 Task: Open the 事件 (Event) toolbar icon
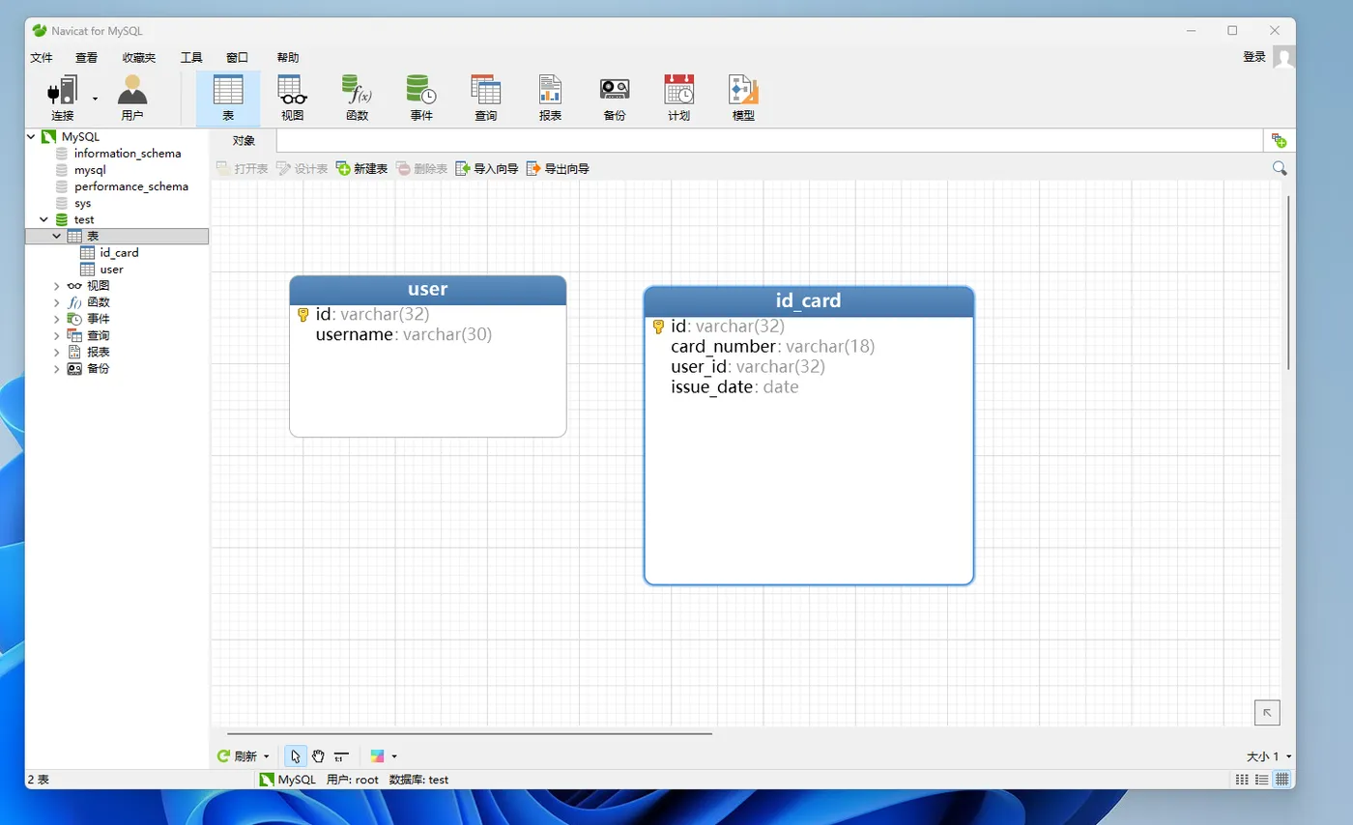421,99
